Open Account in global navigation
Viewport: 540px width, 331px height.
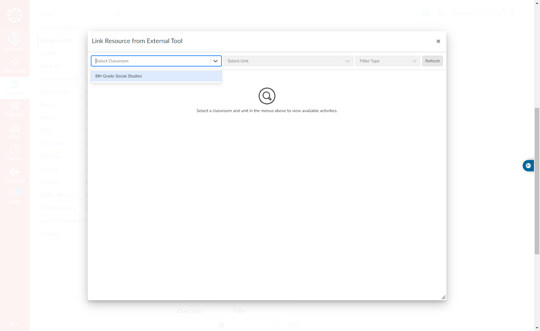15,42
